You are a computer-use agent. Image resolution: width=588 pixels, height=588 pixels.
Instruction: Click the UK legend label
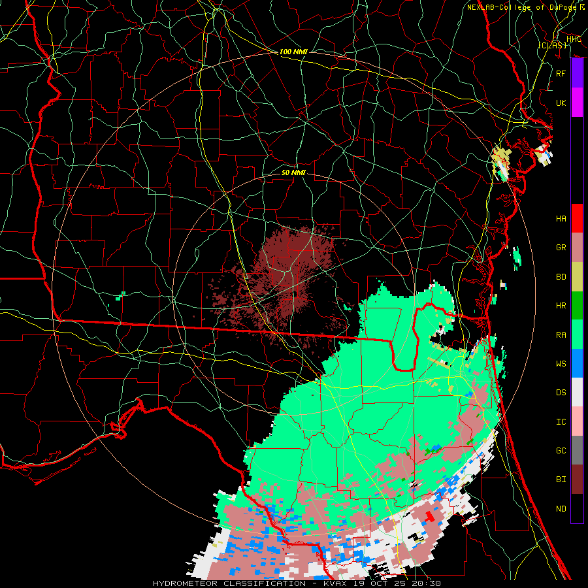[x=561, y=103]
